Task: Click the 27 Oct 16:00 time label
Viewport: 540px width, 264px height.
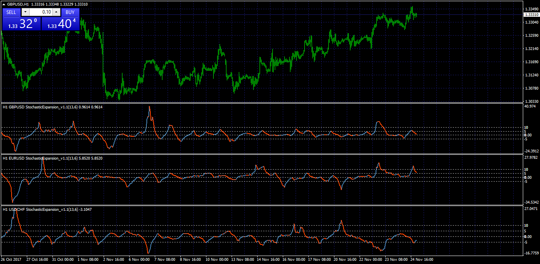Action: pos(37,259)
